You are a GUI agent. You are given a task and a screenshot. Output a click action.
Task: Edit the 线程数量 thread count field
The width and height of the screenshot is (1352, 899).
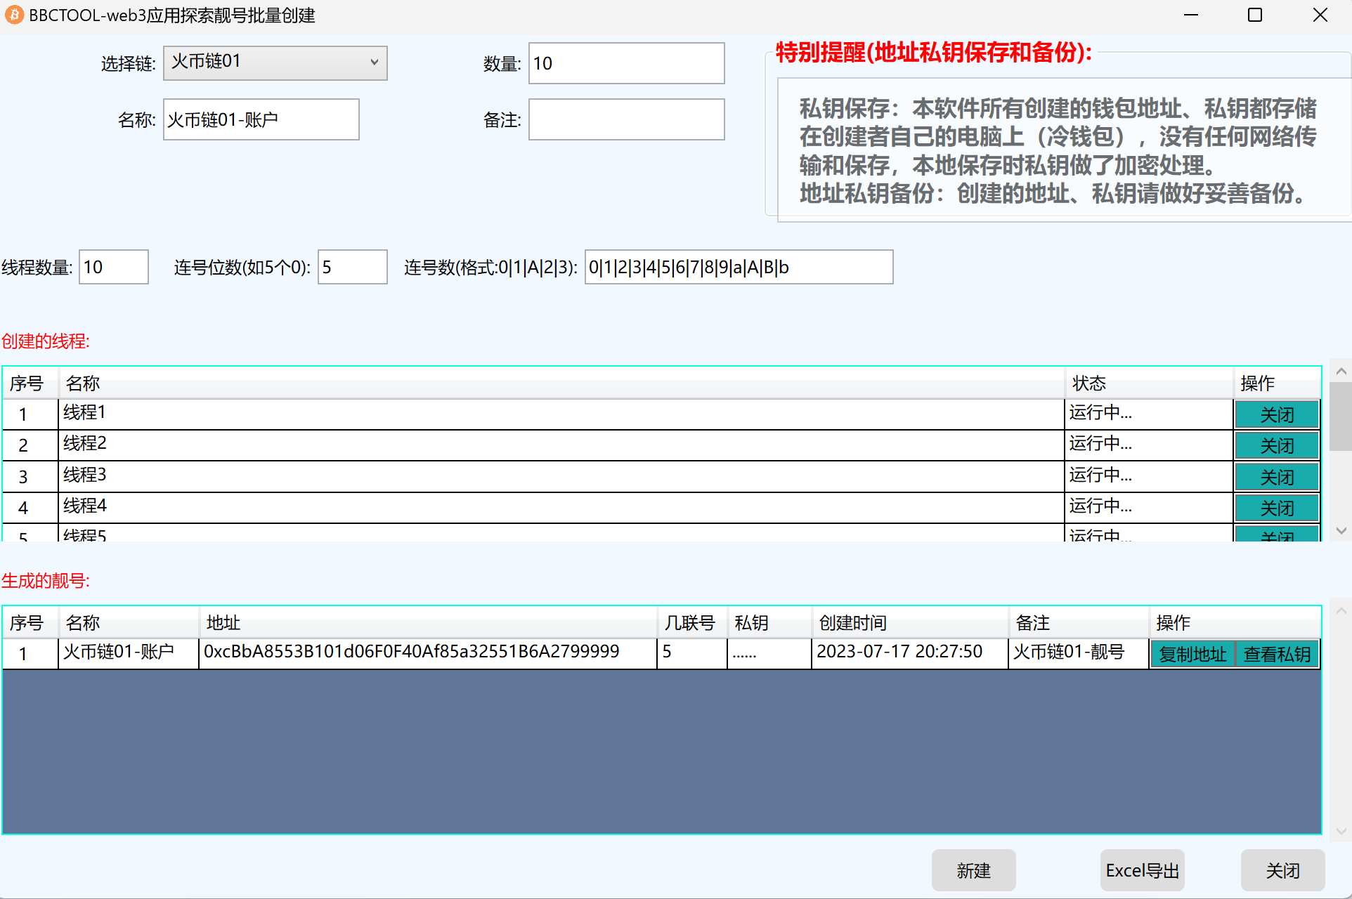(113, 267)
